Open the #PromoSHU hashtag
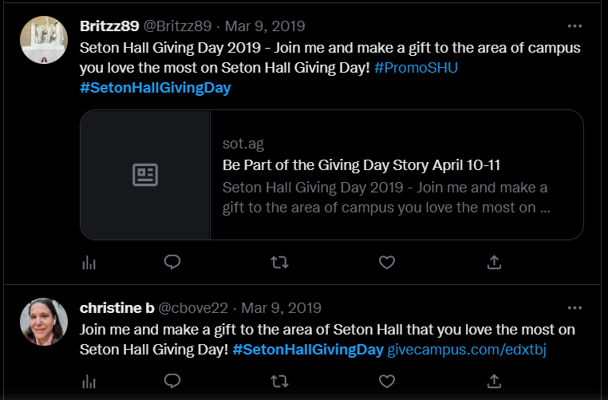The width and height of the screenshot is (608, 400). (x=416, y=68)
